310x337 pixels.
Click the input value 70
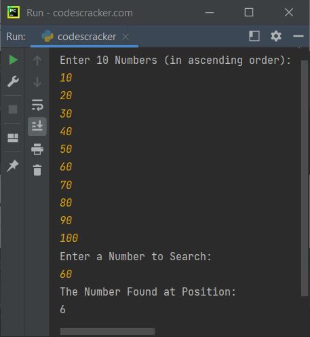[x=66, y=185]
